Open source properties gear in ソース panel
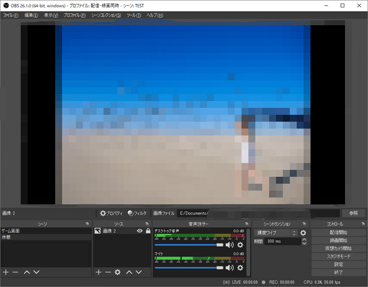This screenshot has width=368, height=287. 117,272
